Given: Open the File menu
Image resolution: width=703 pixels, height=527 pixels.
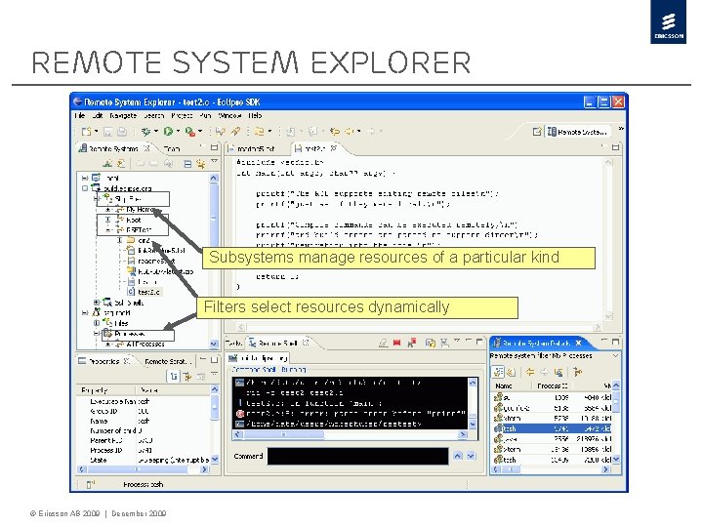Looking at the screenshot, I should [x=80, y=115].
